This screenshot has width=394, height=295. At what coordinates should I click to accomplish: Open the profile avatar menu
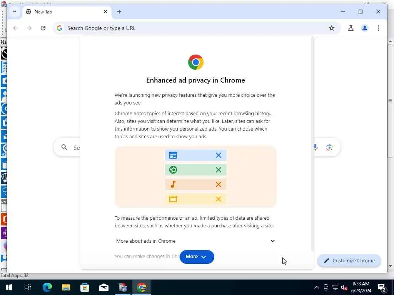click(365, 28)
